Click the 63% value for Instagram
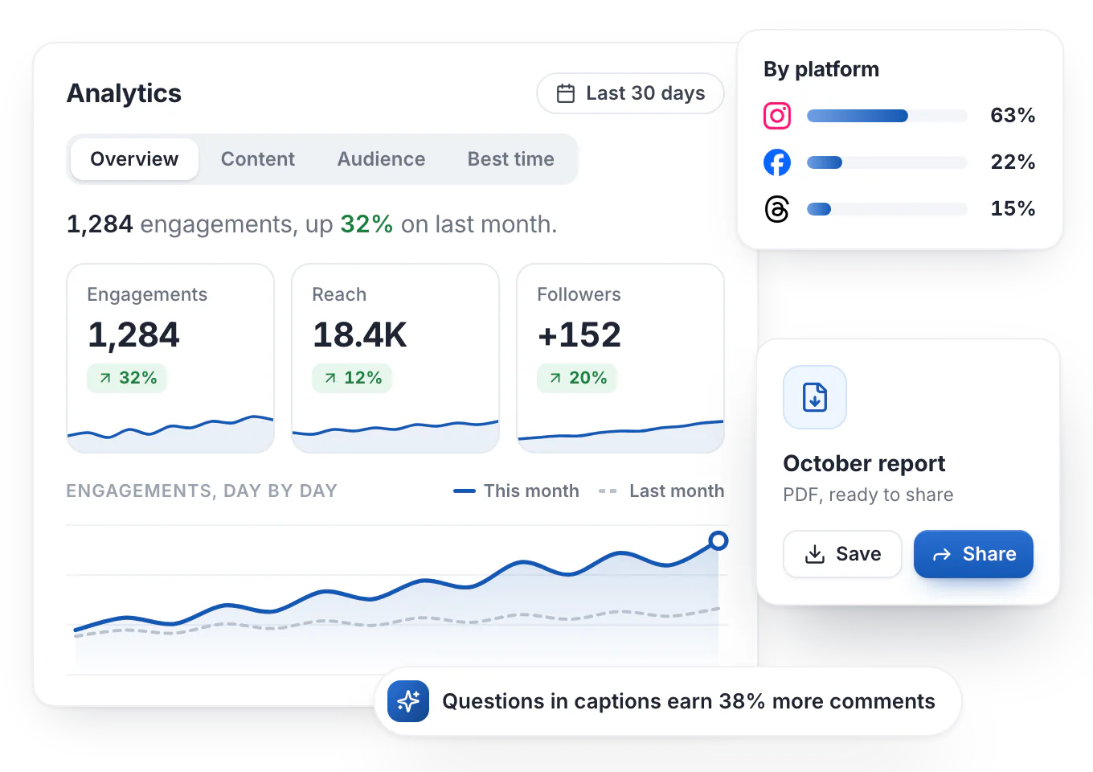The height and width of the screenshot is (772, 1093). (x=1013, y=116)
